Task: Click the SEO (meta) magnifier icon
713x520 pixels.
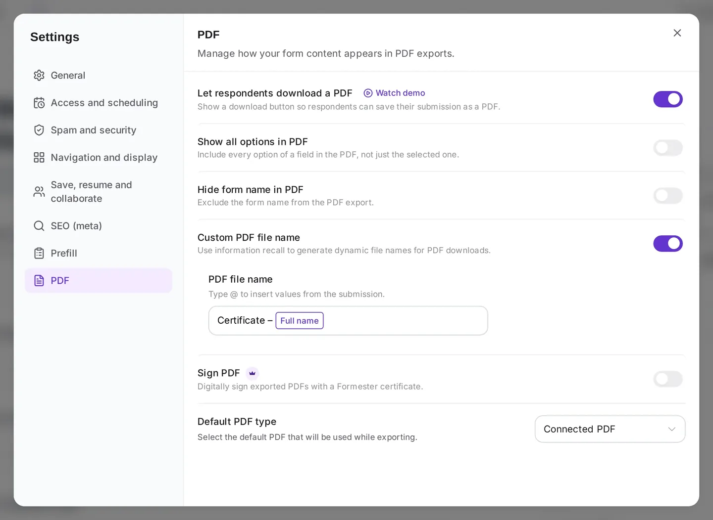Action: pyautogui.click(x=39, y=226)
